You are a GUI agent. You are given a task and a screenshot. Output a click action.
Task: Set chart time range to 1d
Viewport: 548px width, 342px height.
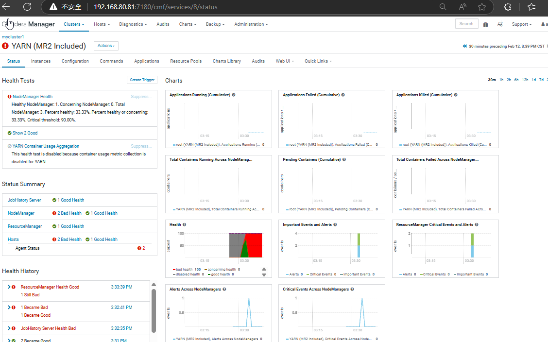coord(534,80)
